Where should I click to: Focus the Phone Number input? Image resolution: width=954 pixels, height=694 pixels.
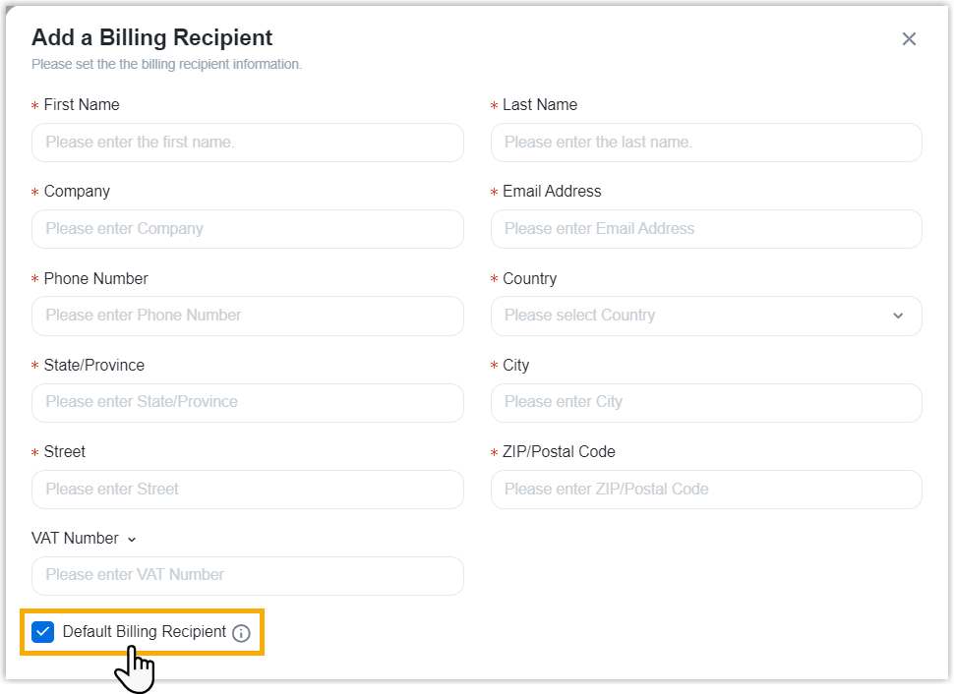pos(247,316)
